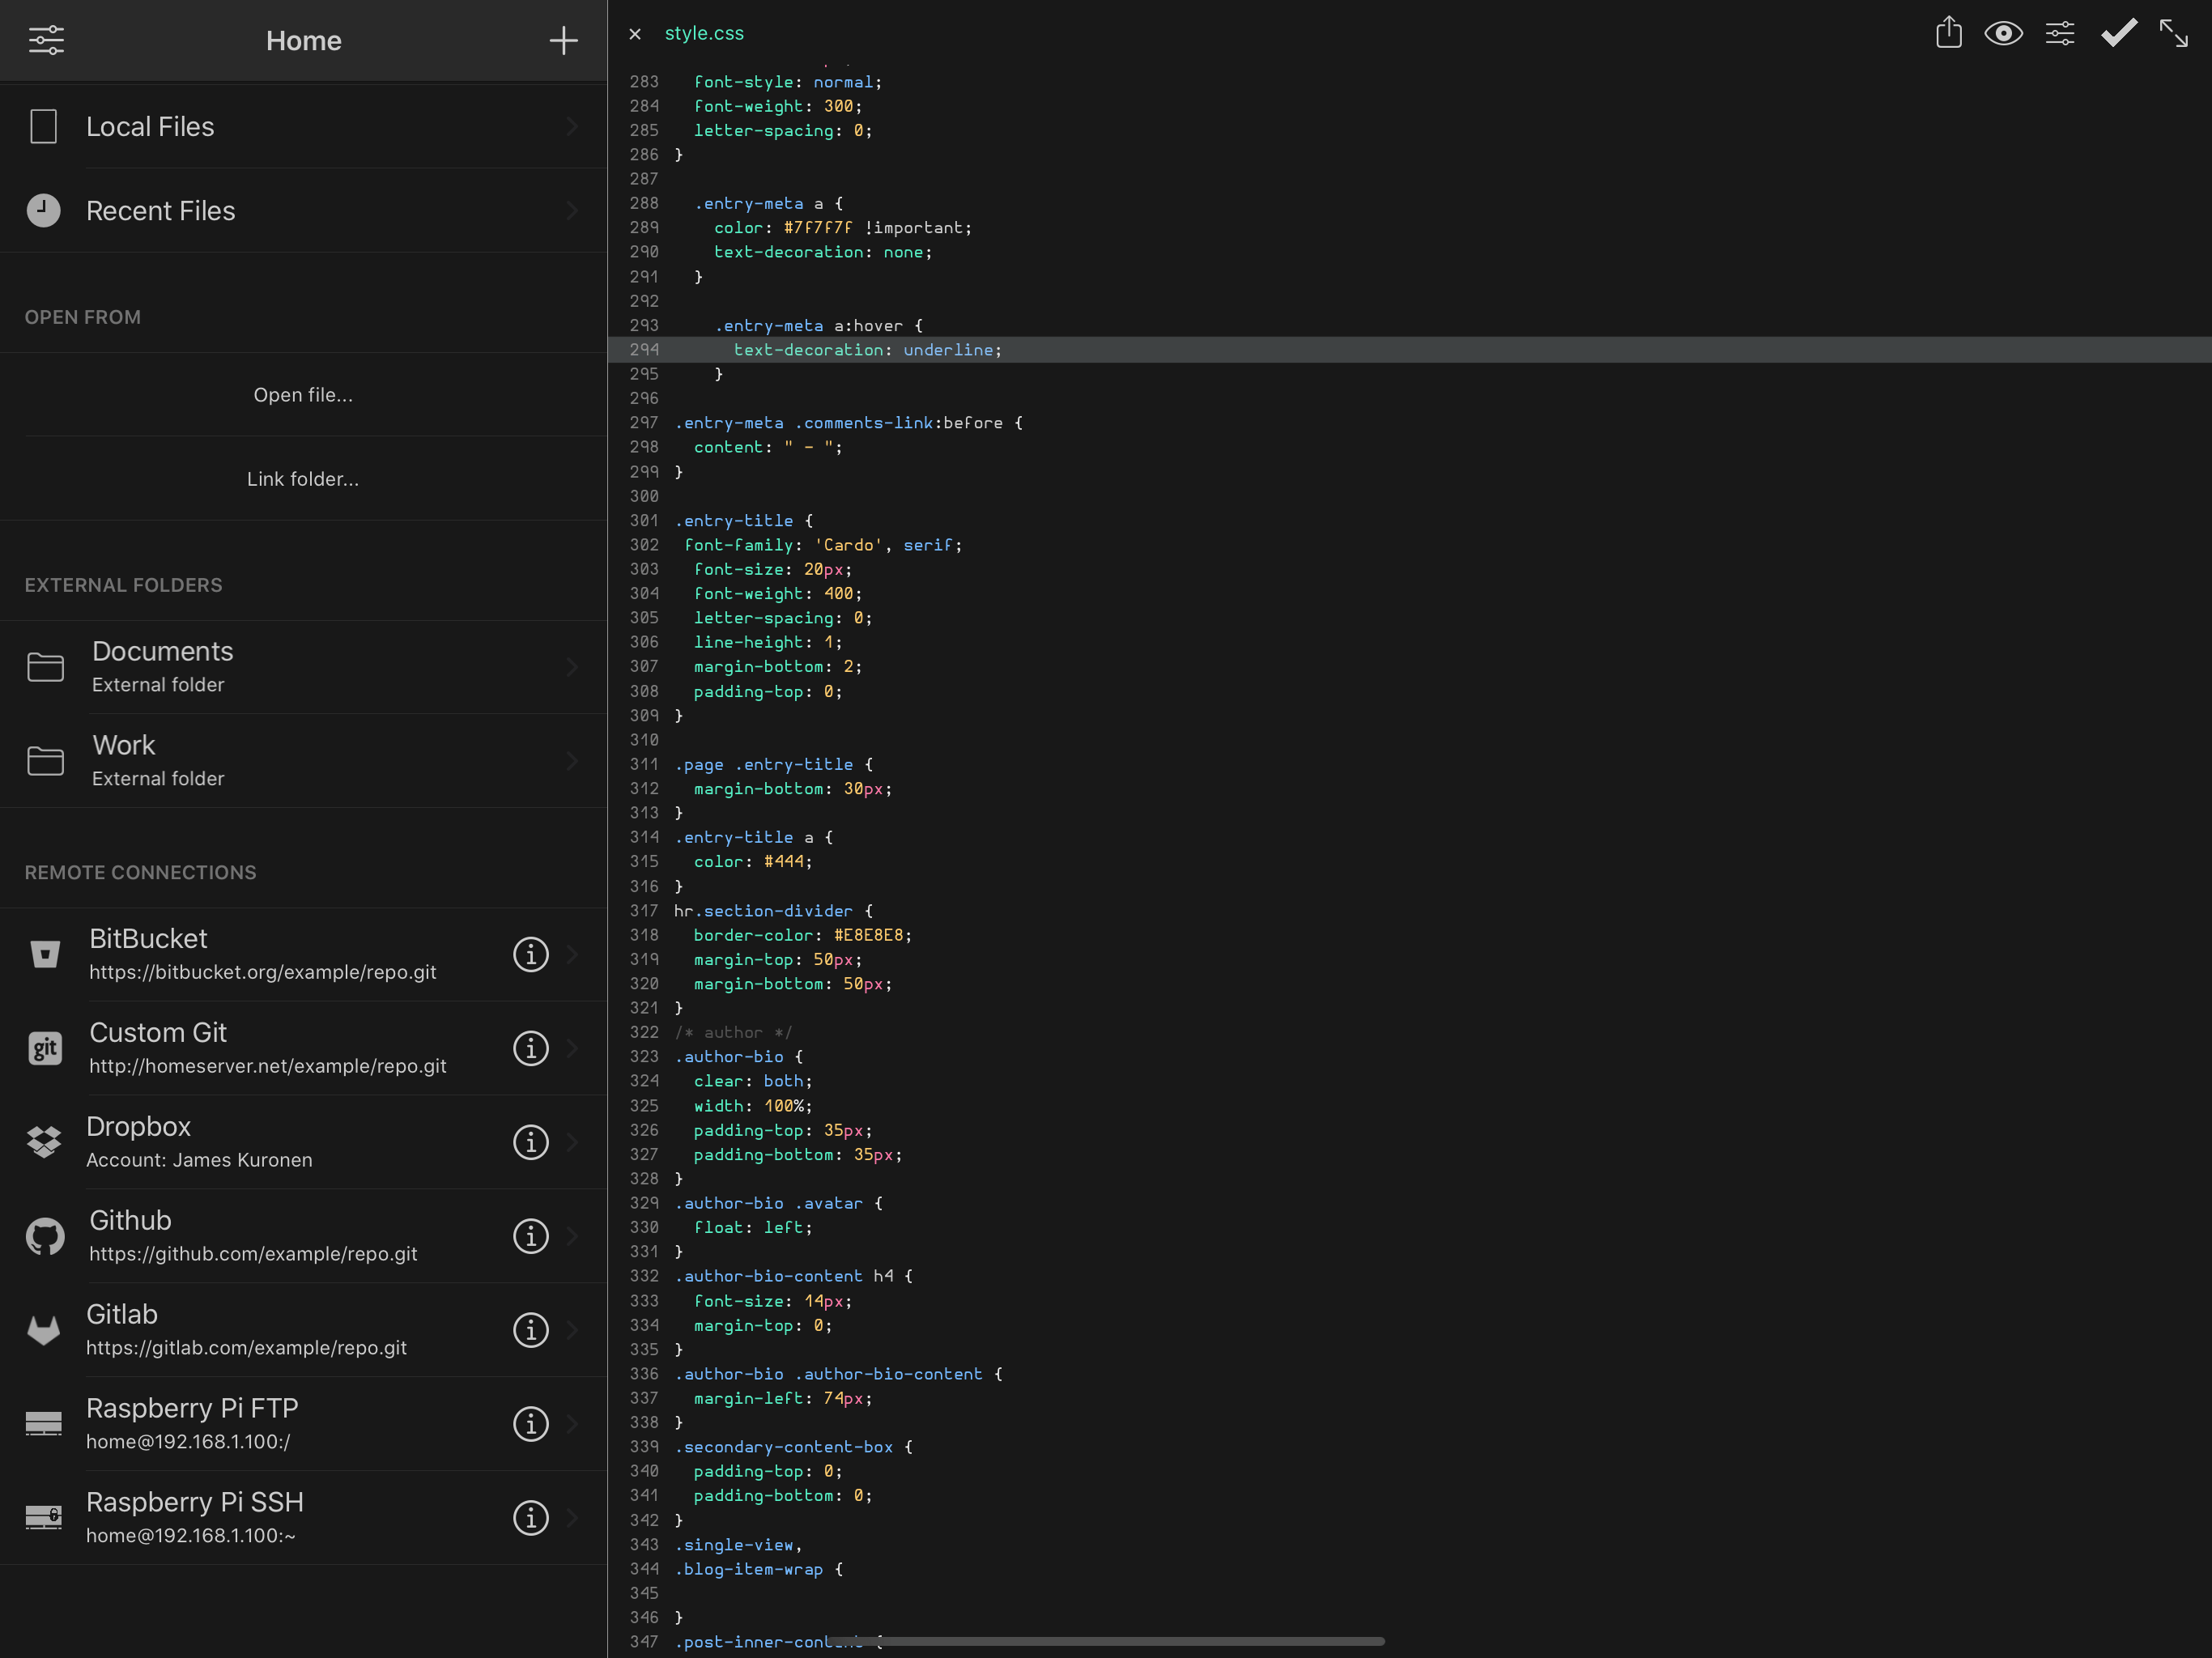2212x1658 pixels.
Task: Toggle fullscreen with expand arrows icon
Action: pyautogui.click(x=2173, y=33)
